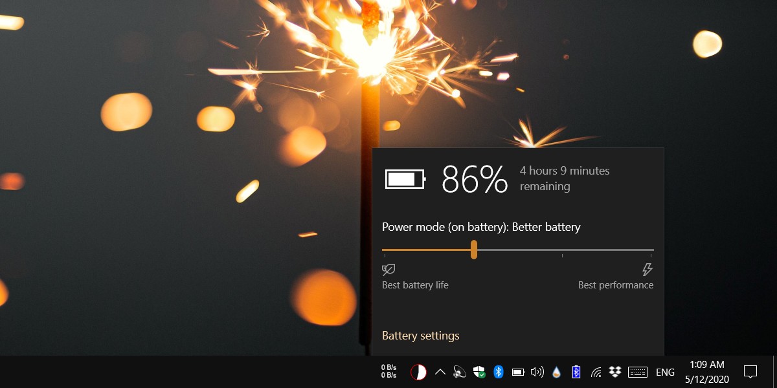The height and width of the screenshot is (388, 777).
Task: Open Action Center notification icon
Action: coord(750,372)
